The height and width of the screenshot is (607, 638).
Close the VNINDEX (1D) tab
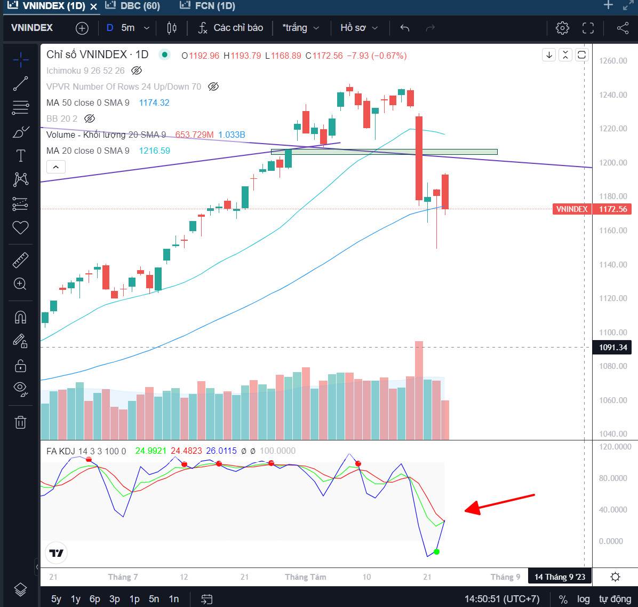[93, 6]
